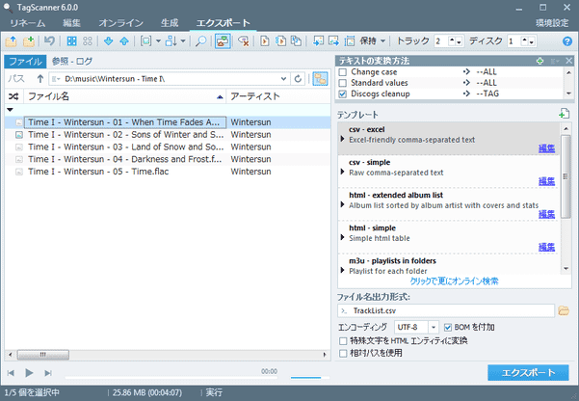Click クリックで更にオンライン検索 link

(454, 281)
